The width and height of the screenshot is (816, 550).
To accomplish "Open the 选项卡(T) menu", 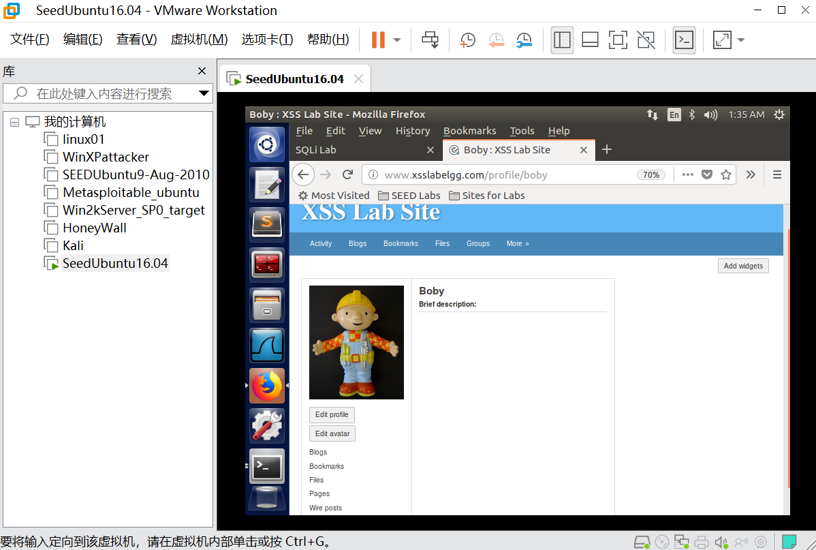I will pos(268,39).
